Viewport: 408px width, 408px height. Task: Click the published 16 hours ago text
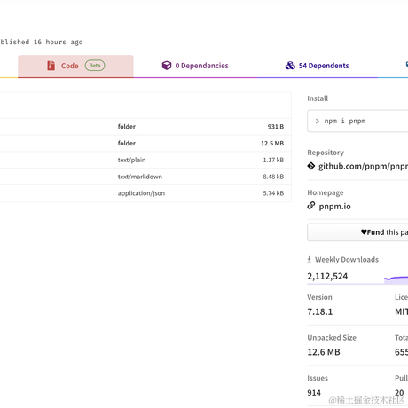point(42,43)
